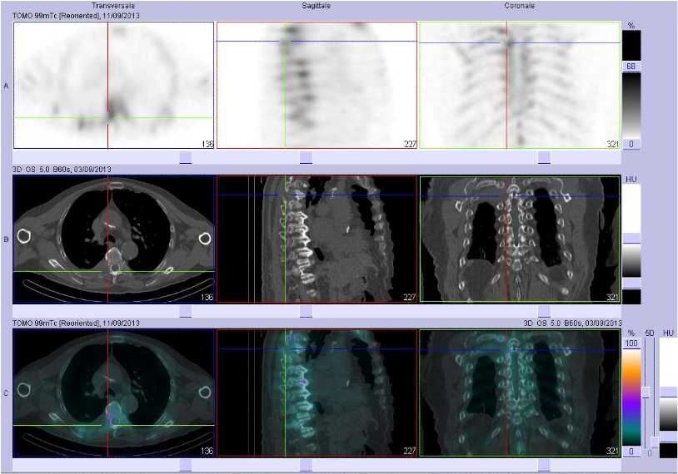Click the lower HU window handle in row B
The width and height of the screenshot is (678, 474).
click(631, 283)
